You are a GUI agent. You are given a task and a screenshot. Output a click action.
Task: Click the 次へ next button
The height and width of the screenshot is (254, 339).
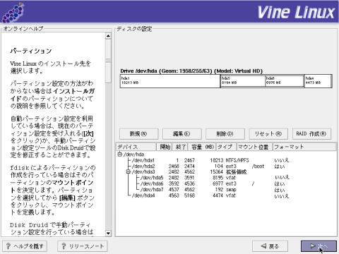pyautogui.click(x=319, y=246)
